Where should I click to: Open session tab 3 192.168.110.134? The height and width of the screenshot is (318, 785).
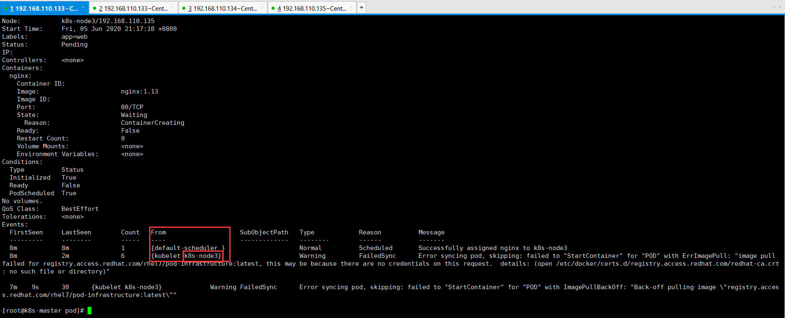[222, 8]
